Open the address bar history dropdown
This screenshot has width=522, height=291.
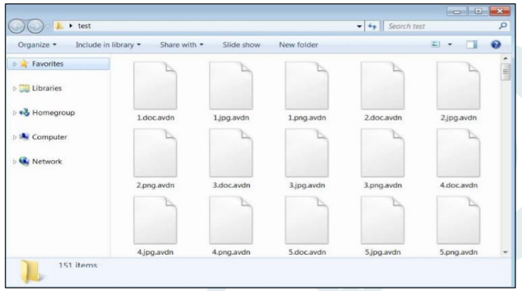[359, 26]
